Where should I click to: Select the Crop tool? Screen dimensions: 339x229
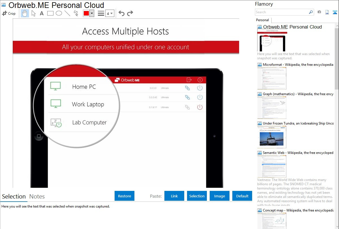[x=9, y=13]
